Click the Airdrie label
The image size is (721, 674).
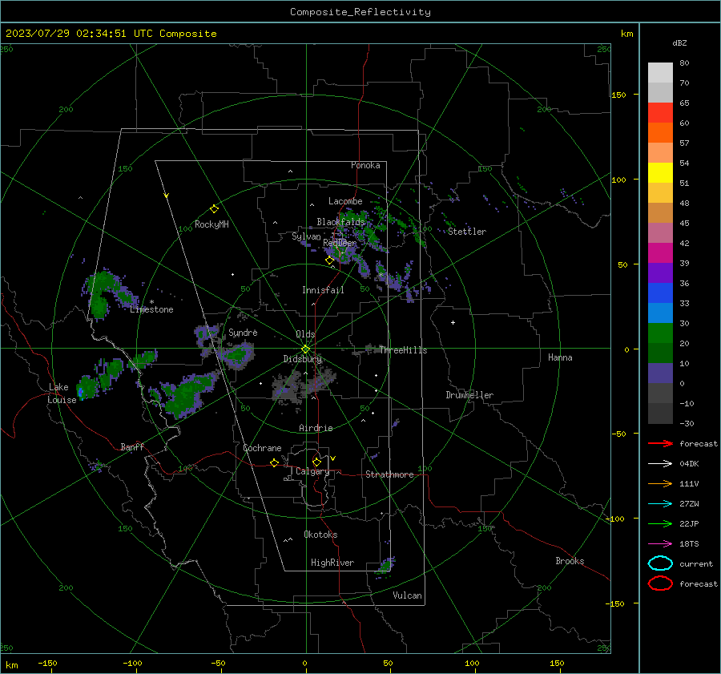[316, 428]
